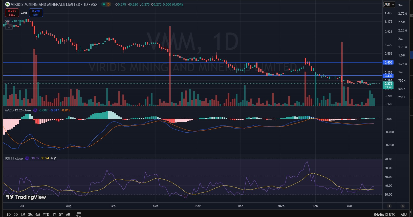Select the 5D time range
The height and width of the screenshot is (217, 413).
(x=16, y=214)
